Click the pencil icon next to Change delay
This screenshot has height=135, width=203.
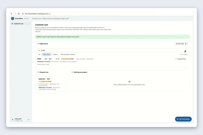point(176,59)
